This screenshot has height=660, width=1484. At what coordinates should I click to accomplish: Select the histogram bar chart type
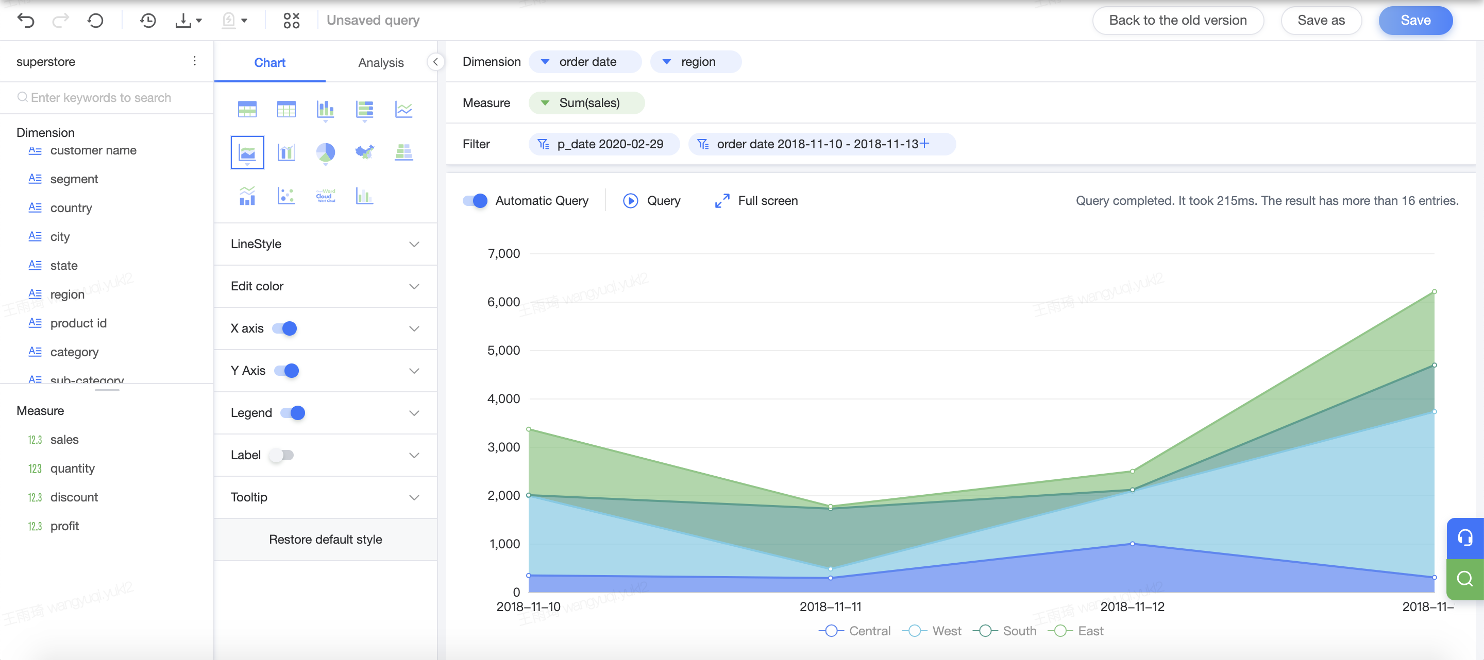pyautogui.click(x=365, y=196)
